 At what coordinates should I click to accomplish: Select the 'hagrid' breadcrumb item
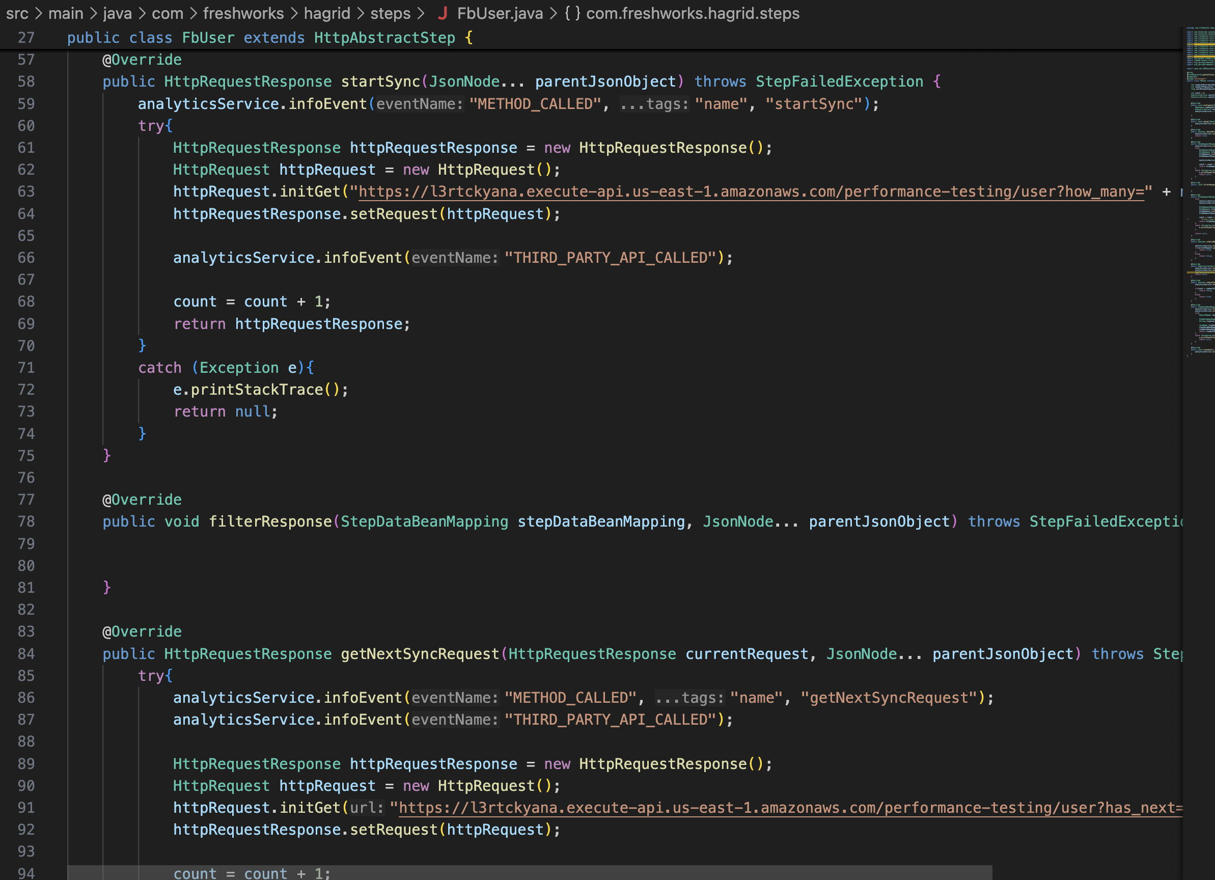[x=327, y=13]
